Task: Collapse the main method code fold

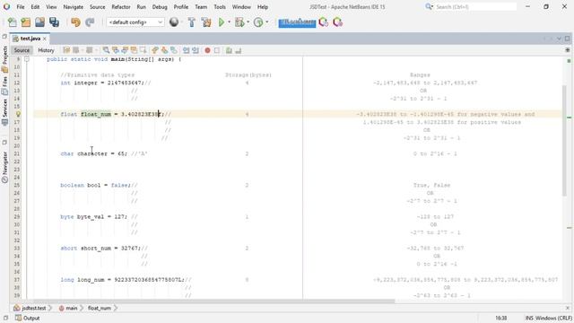Action: pyautogui.click(x=27, y=59)
